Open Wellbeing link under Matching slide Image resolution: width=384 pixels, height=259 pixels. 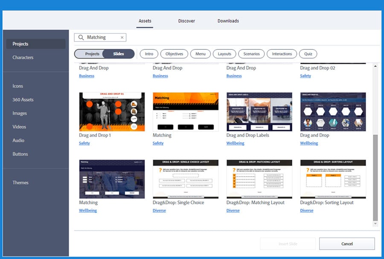point(87,211)
